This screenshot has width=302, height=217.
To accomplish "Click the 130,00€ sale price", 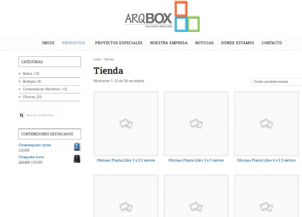I will click(x=37, y=162).
